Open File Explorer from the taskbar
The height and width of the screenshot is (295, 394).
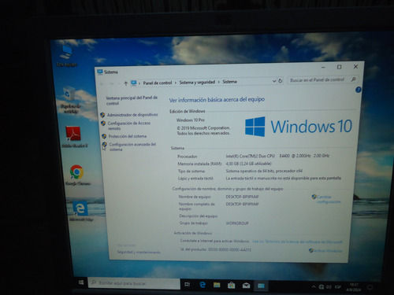coord(217,285)
